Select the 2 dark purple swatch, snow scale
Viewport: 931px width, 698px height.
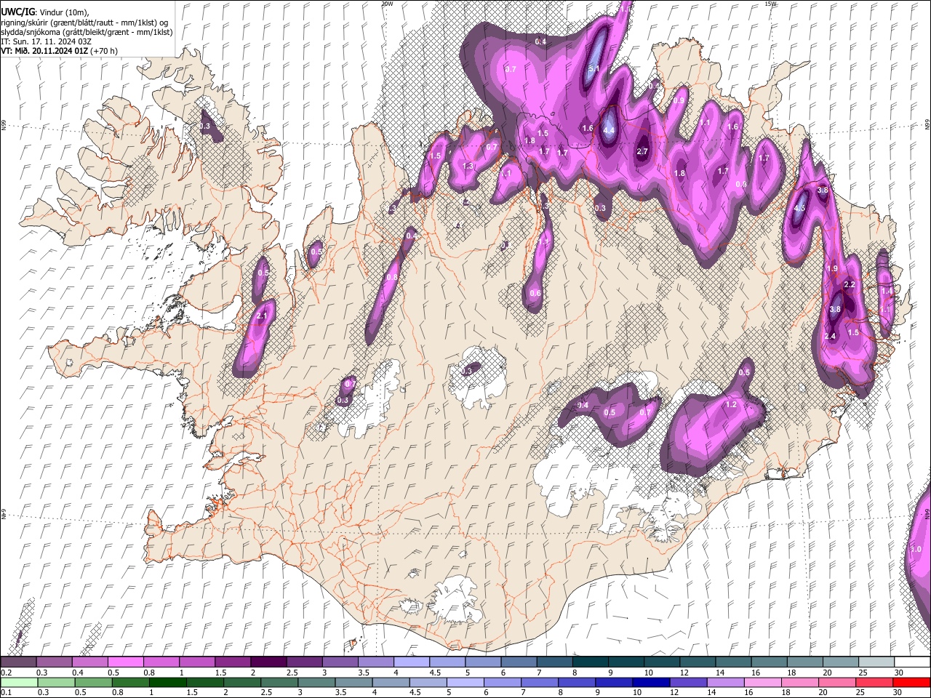click(x=268, y=662)
